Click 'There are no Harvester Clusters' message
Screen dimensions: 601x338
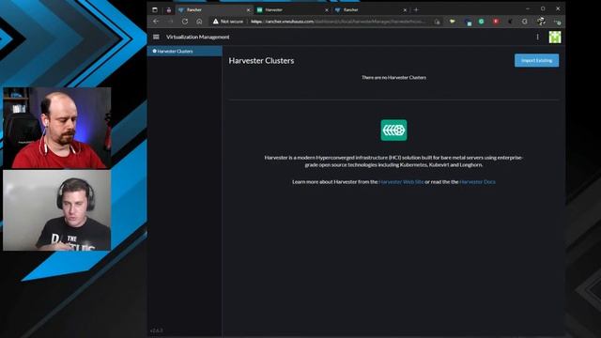(393, 77)
